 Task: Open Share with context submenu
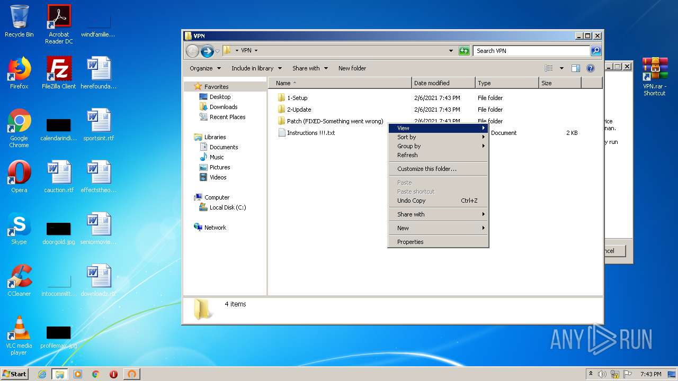(438, 214)
